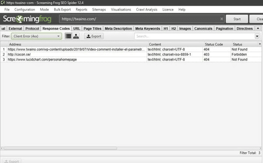
Task: Open the Reports menu
Action: point(81,10)
